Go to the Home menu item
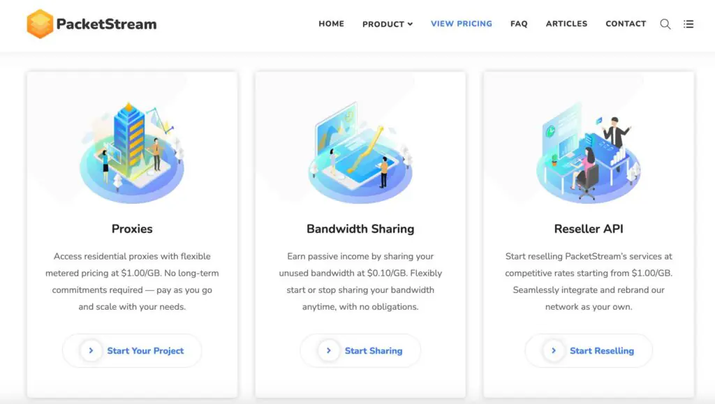 click(x=332, y=24)
